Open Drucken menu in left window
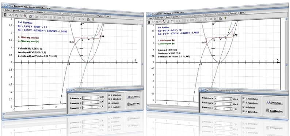This screenshot has width=290, height=136. click(x=100, y=16)
